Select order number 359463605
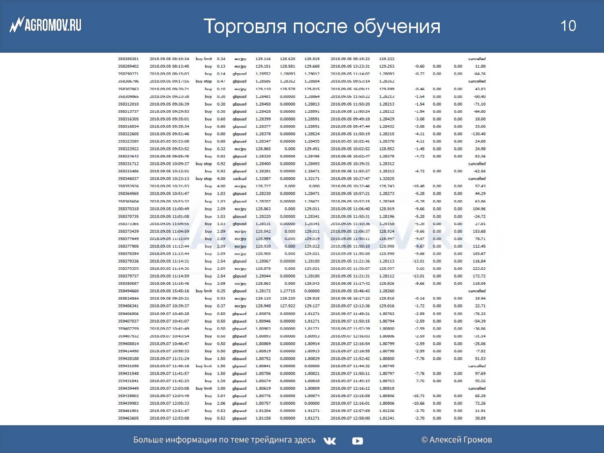 coord(128,418)
